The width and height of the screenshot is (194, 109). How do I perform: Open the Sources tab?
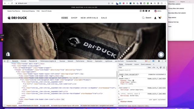coord(62,61)
